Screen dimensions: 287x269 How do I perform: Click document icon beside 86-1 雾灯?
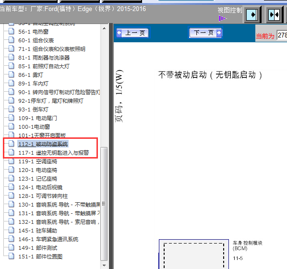point(12,74)
